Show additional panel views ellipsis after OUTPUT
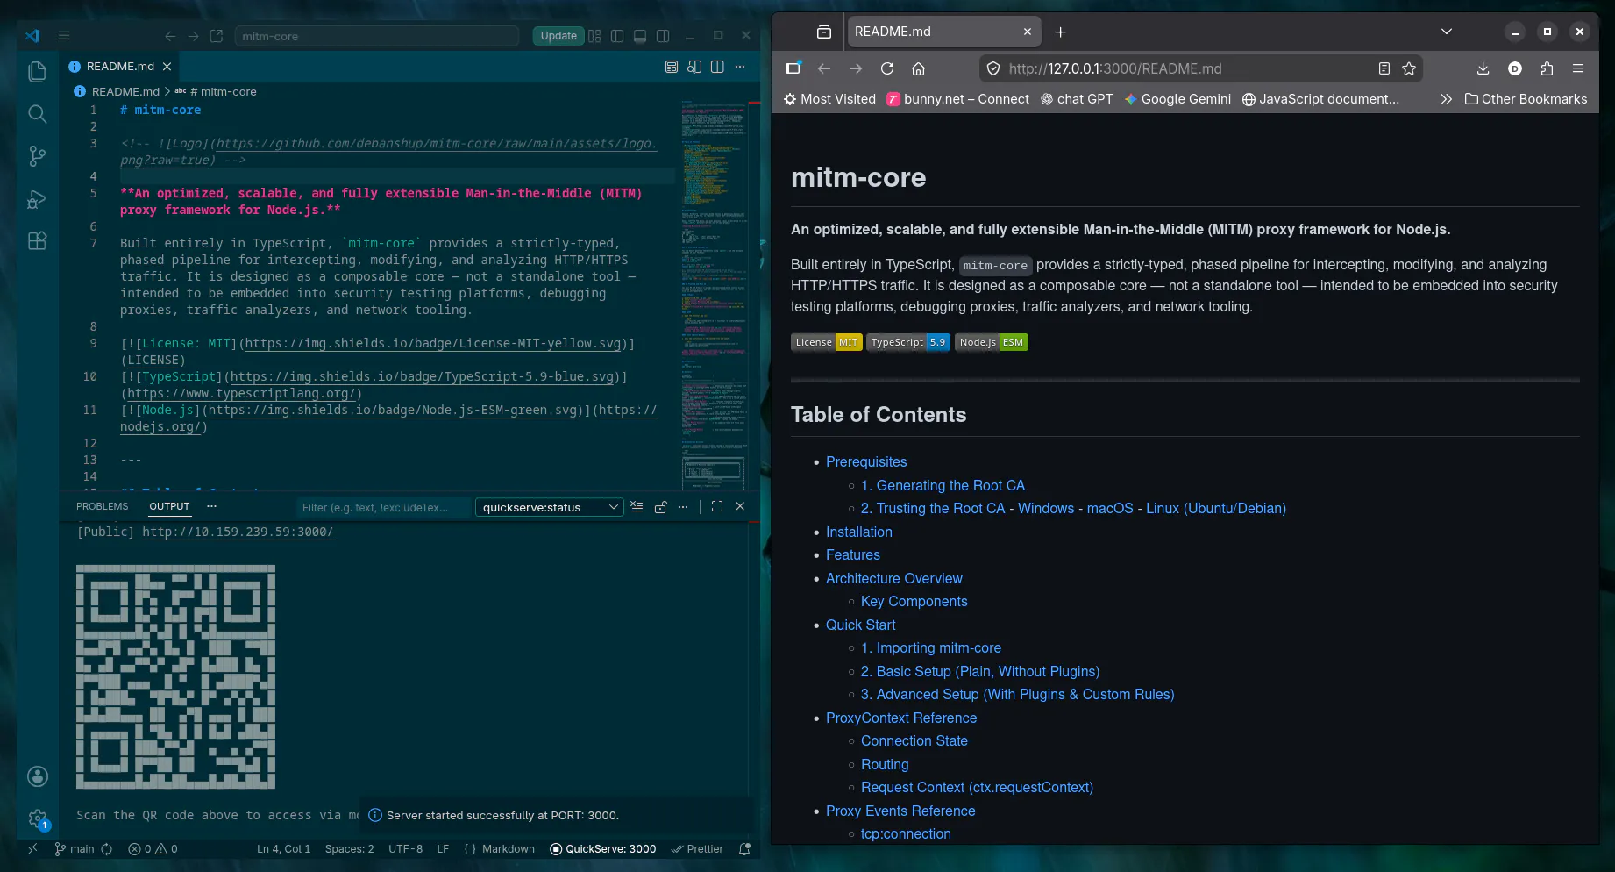 pos(211,506)
